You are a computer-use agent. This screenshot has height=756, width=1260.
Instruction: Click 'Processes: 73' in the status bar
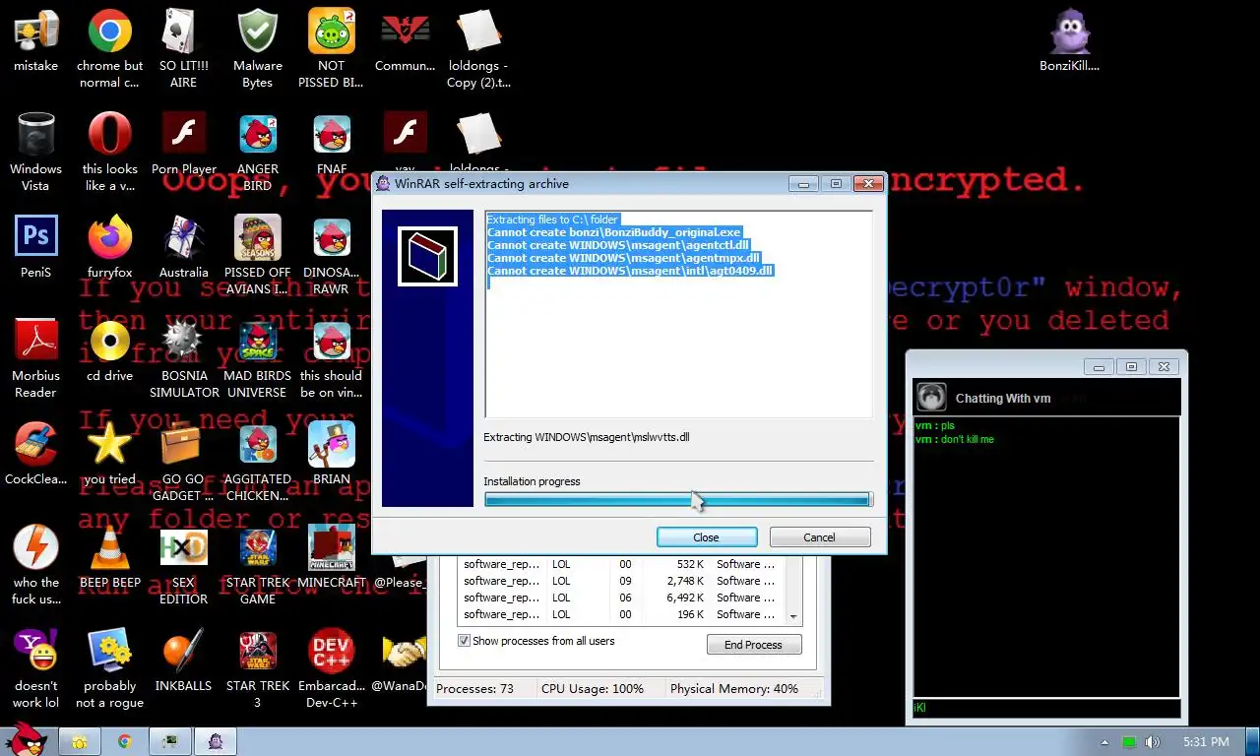475,689
